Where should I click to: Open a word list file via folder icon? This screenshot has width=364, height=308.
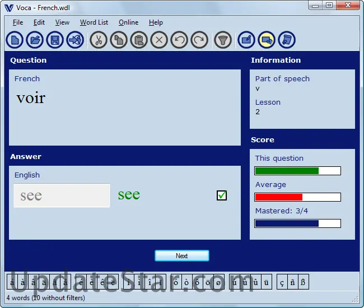35,40
